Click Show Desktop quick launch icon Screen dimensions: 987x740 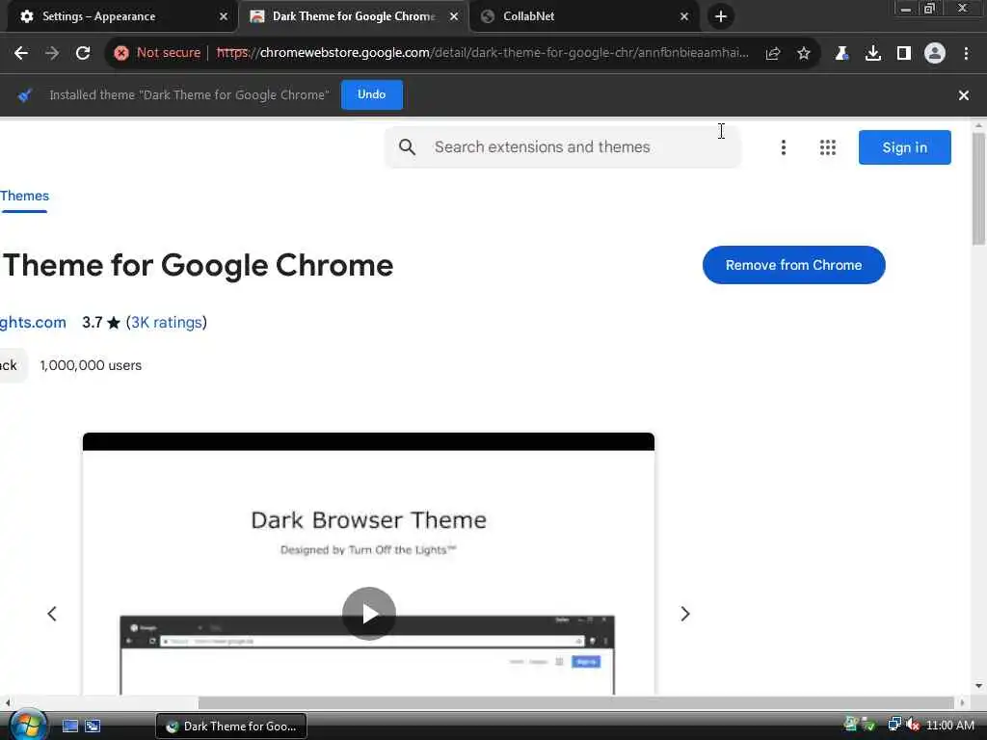(69, 727)
